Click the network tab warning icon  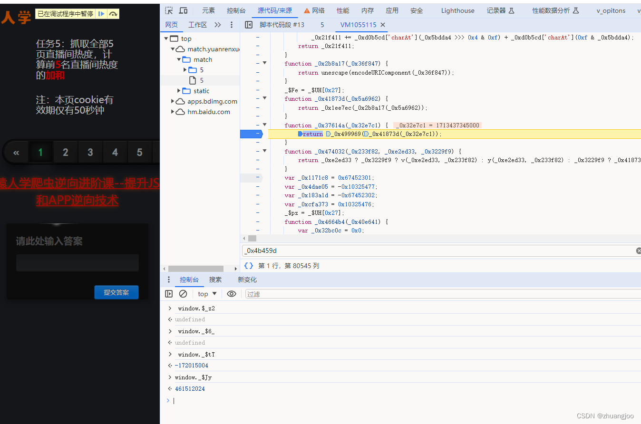coord(307,10)
